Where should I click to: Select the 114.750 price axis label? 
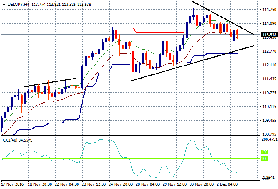[x=269, y=10]
